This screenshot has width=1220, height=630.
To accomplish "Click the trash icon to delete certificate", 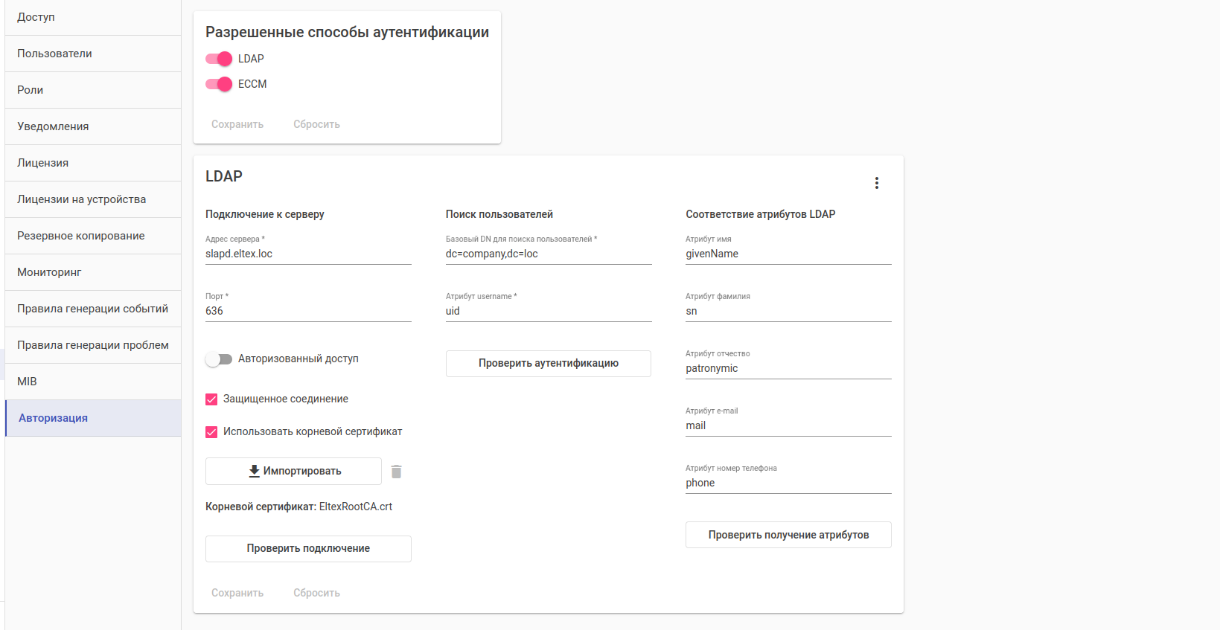I will 397,472.
